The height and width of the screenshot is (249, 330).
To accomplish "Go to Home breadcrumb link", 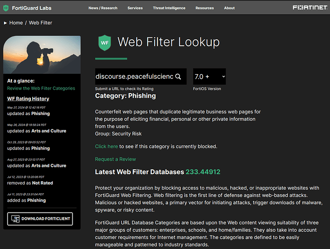I will (16, 23).
